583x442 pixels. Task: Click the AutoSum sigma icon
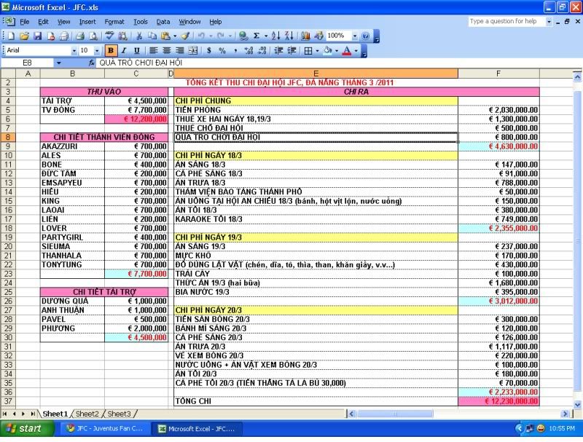257,36
